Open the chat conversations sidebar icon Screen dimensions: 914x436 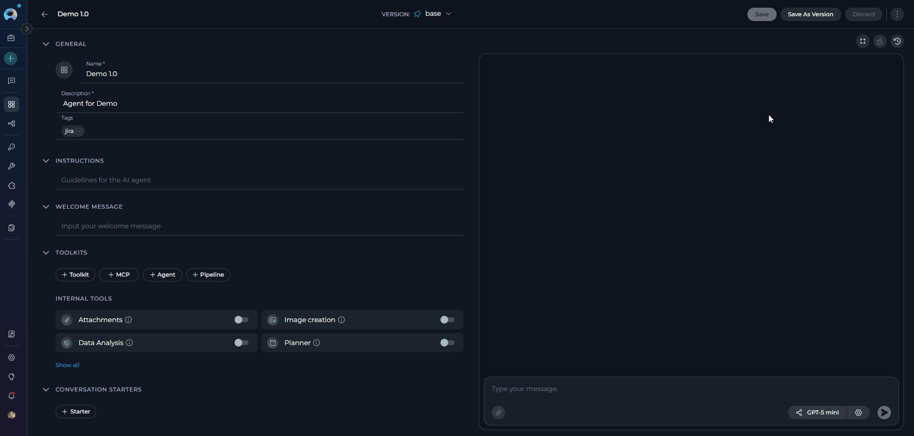(11, 81)
